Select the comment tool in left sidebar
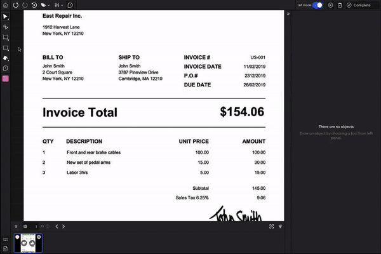 pos(5,69)
